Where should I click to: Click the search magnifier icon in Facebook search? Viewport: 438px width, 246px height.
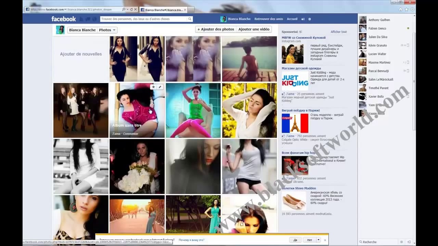(x=190, y=19)
